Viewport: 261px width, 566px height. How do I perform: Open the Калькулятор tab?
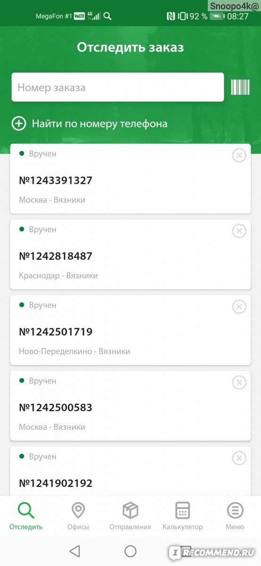(x=182, y=516)
